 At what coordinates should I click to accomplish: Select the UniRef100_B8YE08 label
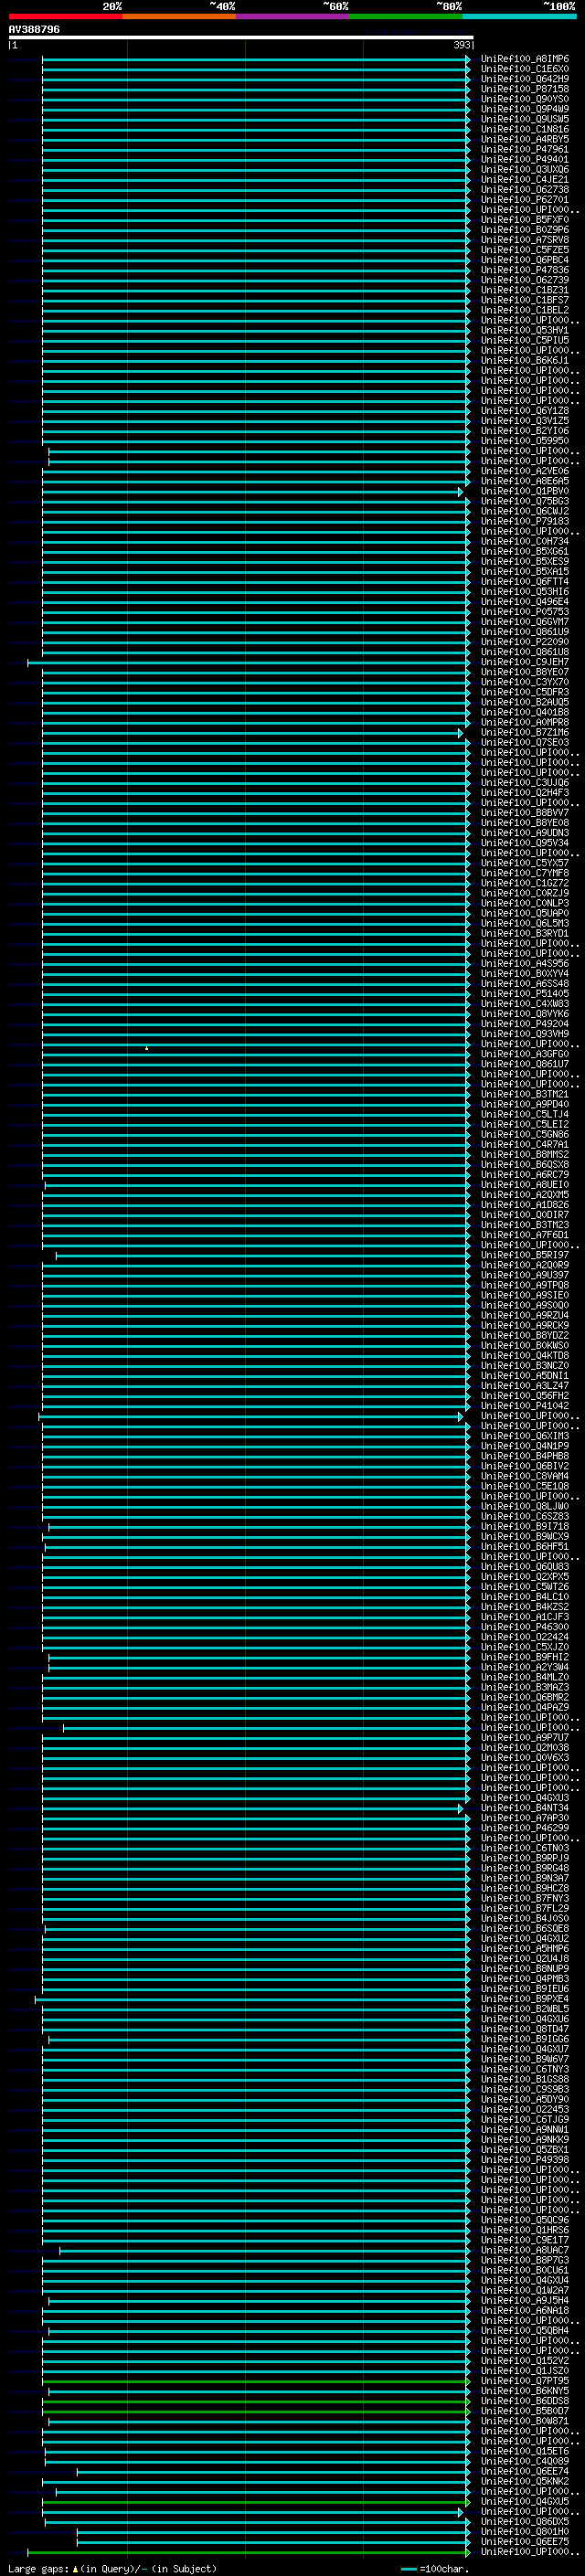[525, 823]
